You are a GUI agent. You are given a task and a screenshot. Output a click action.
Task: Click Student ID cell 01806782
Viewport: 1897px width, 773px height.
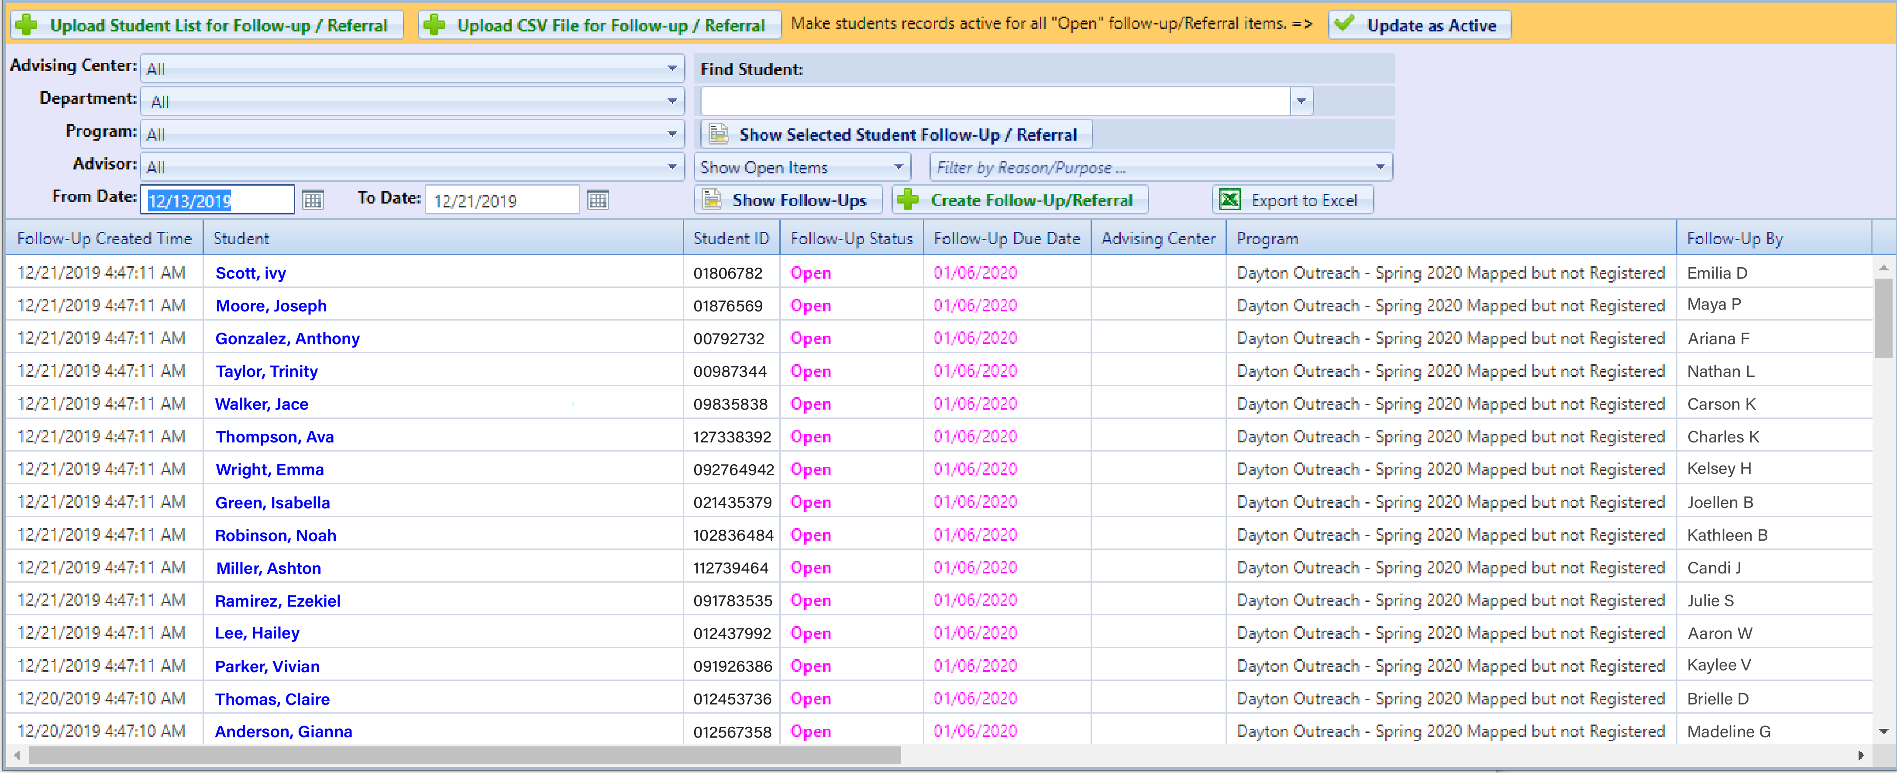tap(727, 273)
